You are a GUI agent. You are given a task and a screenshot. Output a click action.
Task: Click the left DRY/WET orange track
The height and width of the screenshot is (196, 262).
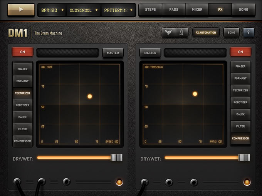tap(74, 158)
